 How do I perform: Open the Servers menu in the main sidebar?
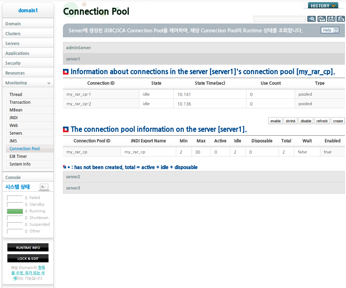28,44
